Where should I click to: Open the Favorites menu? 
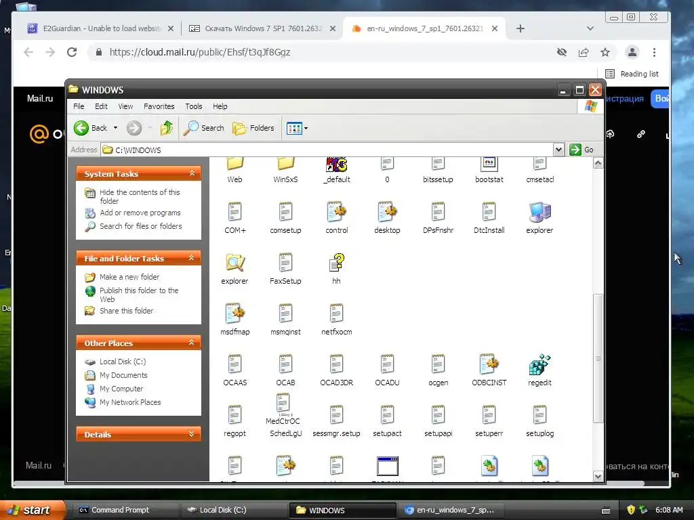[159, 106]
